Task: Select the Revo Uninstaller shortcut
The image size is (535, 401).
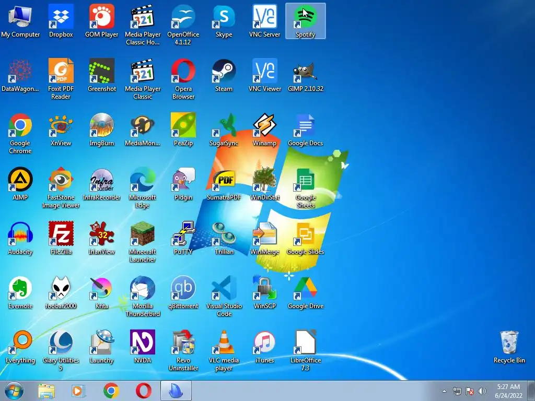Action: 183,350
